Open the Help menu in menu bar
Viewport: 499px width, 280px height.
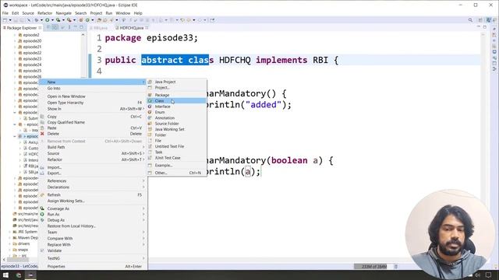[138, 13]
